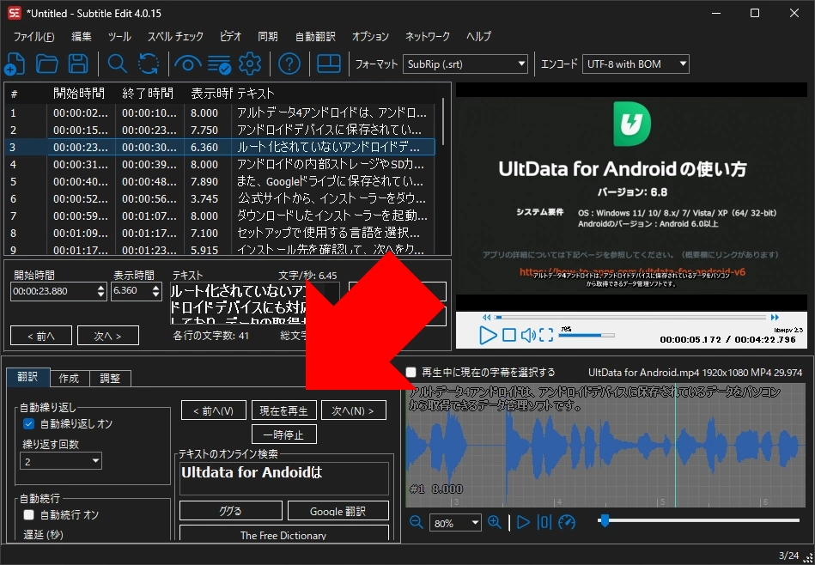Click the waveform position slider
815x565 pixels.
pos(698,519)
